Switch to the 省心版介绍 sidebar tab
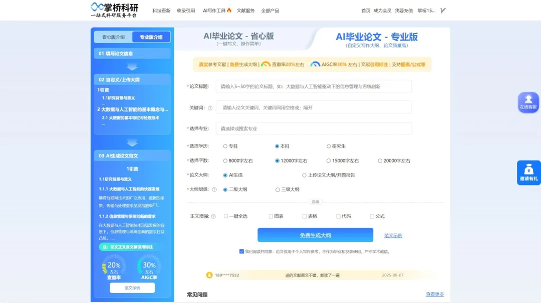Viewport: 541px width, 303px height. click(113, 37)
